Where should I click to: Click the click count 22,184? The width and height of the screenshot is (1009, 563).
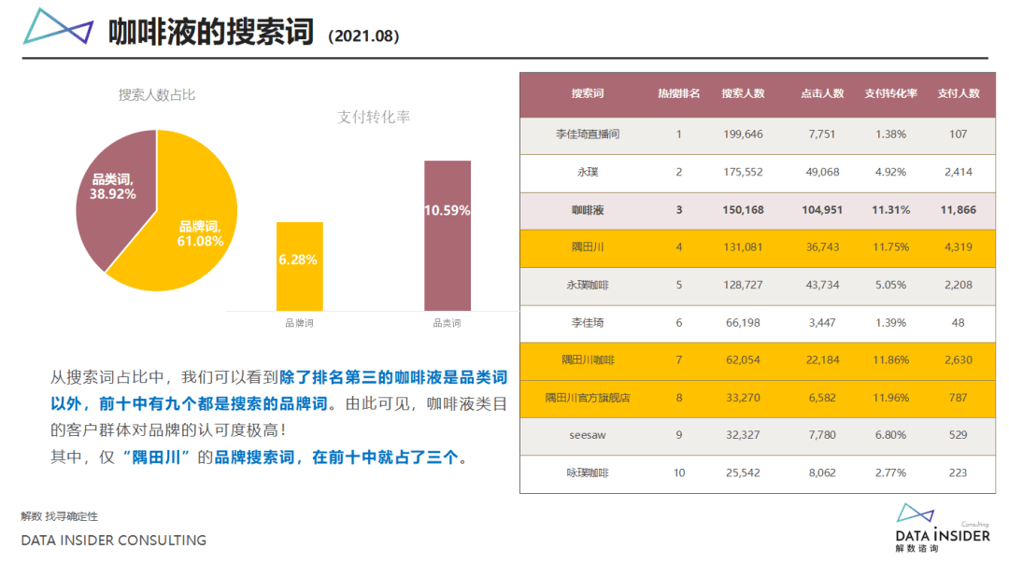pos(822,360)
